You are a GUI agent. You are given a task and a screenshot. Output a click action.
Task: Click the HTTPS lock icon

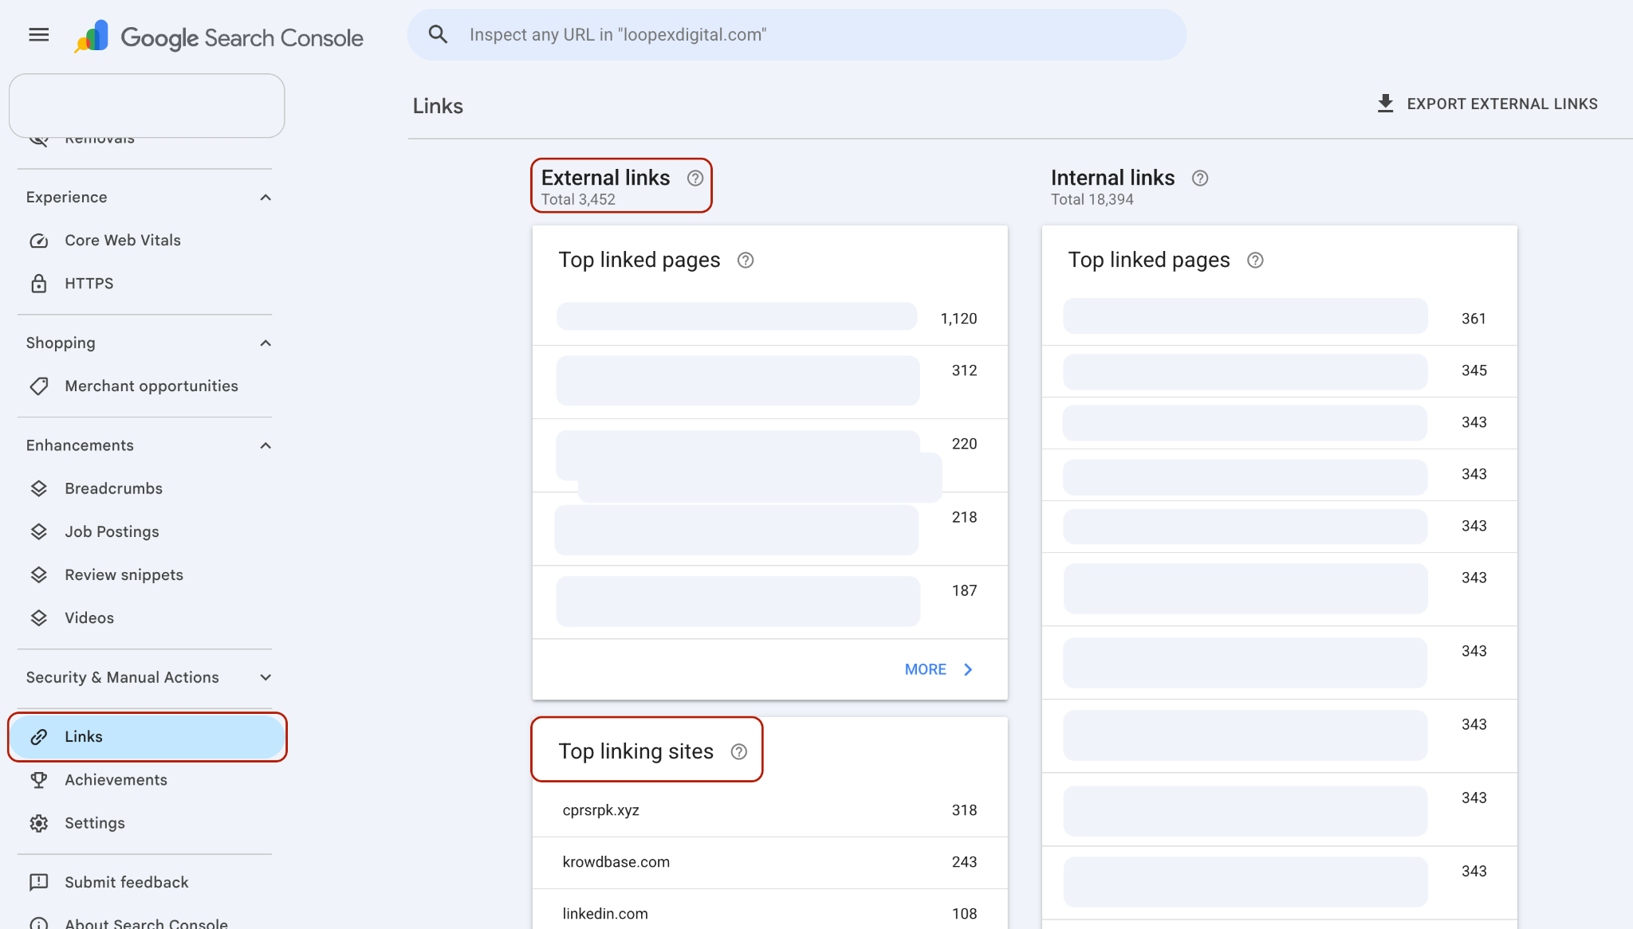pos(38,284)
